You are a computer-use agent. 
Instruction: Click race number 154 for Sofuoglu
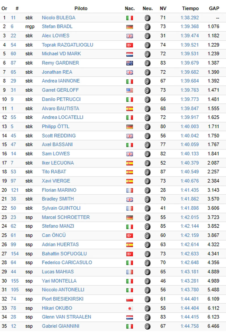click(15, 254)
